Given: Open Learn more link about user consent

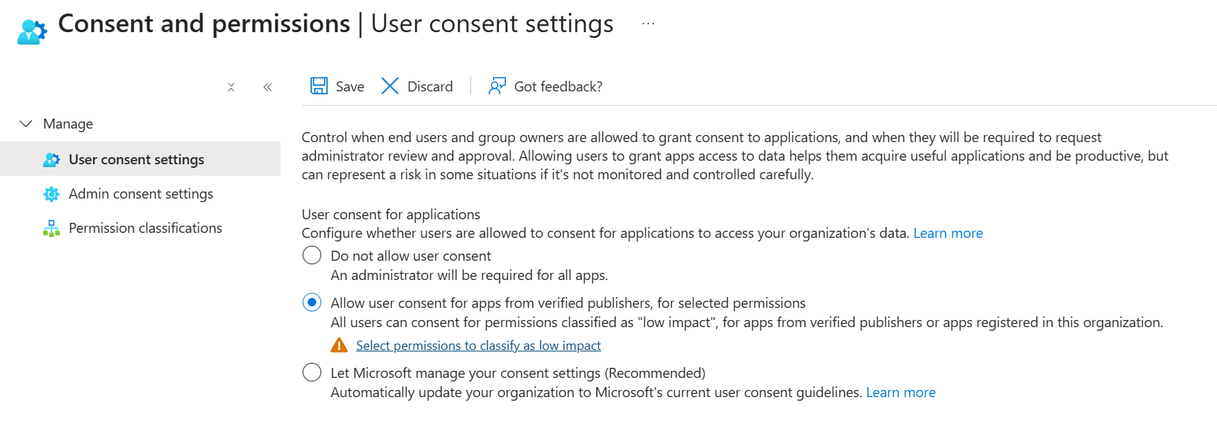Looking at the screenshot, I should 948,234.
